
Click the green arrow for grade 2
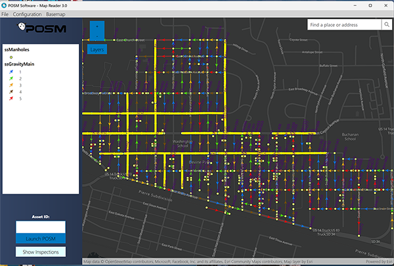pos(11,78)
